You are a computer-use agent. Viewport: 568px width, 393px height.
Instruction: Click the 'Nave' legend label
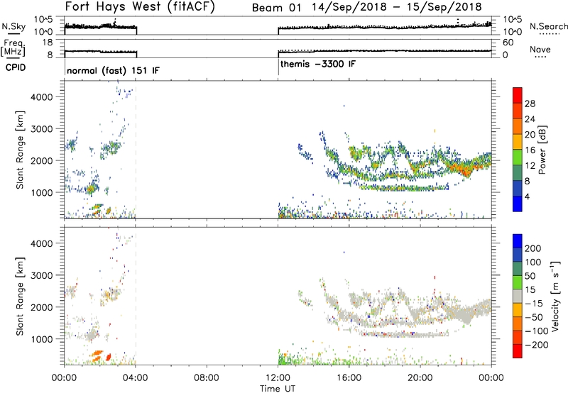pos(540,50)
